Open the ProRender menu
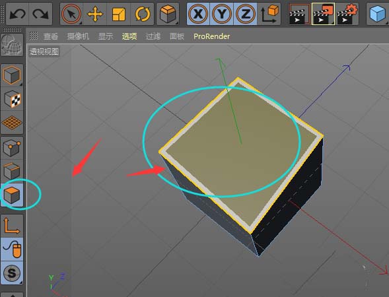This screenshot has height=297, width=389. (211, 36)
